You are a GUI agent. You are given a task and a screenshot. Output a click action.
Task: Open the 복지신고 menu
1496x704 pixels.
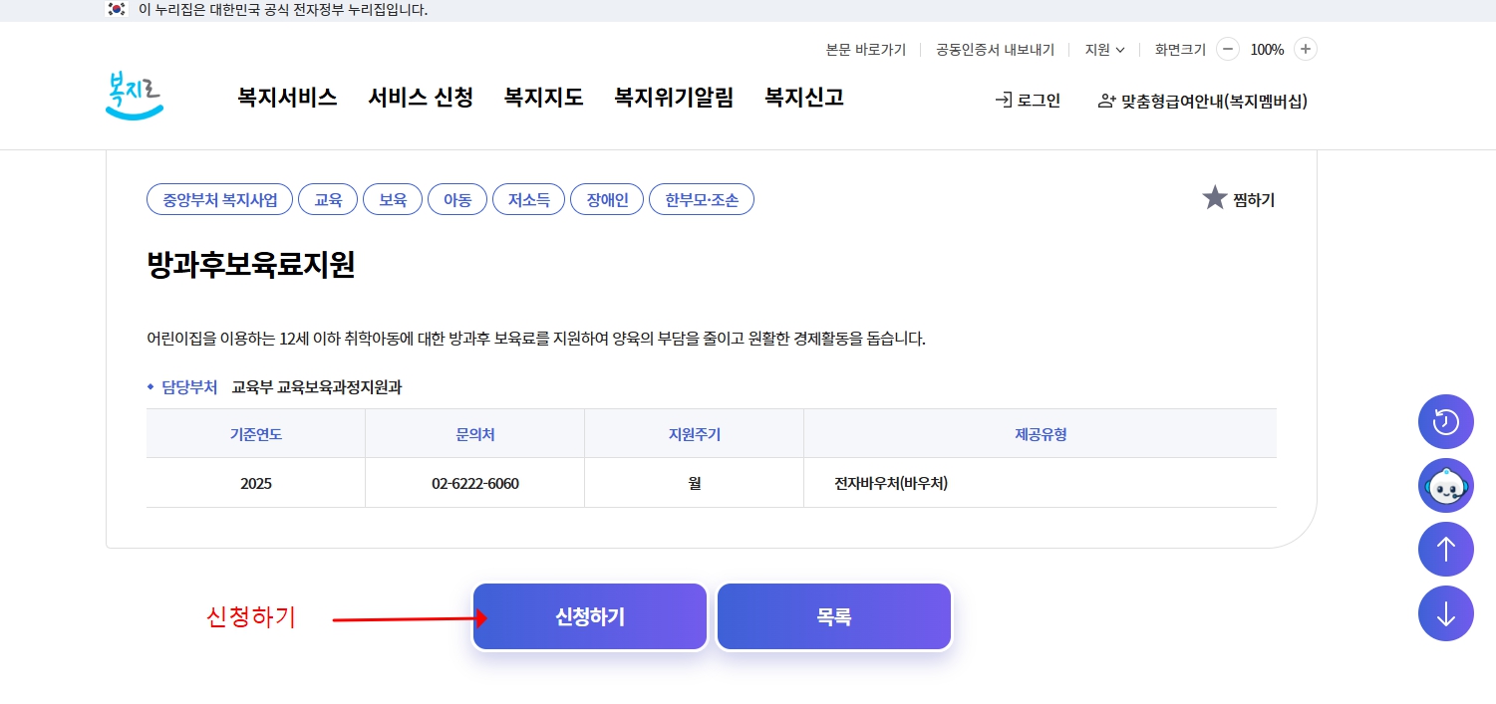coord(803,98)
